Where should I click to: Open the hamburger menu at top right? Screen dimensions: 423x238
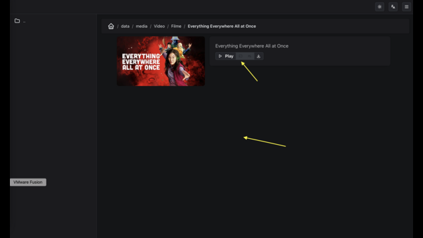tap(406, 7)
